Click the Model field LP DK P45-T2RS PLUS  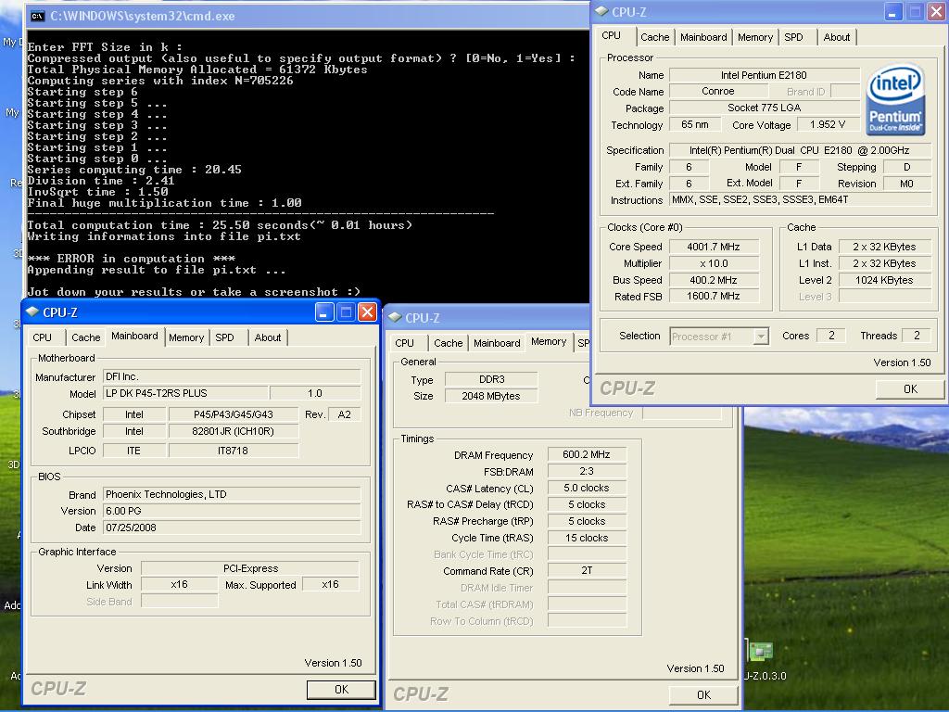coord(185,393)
